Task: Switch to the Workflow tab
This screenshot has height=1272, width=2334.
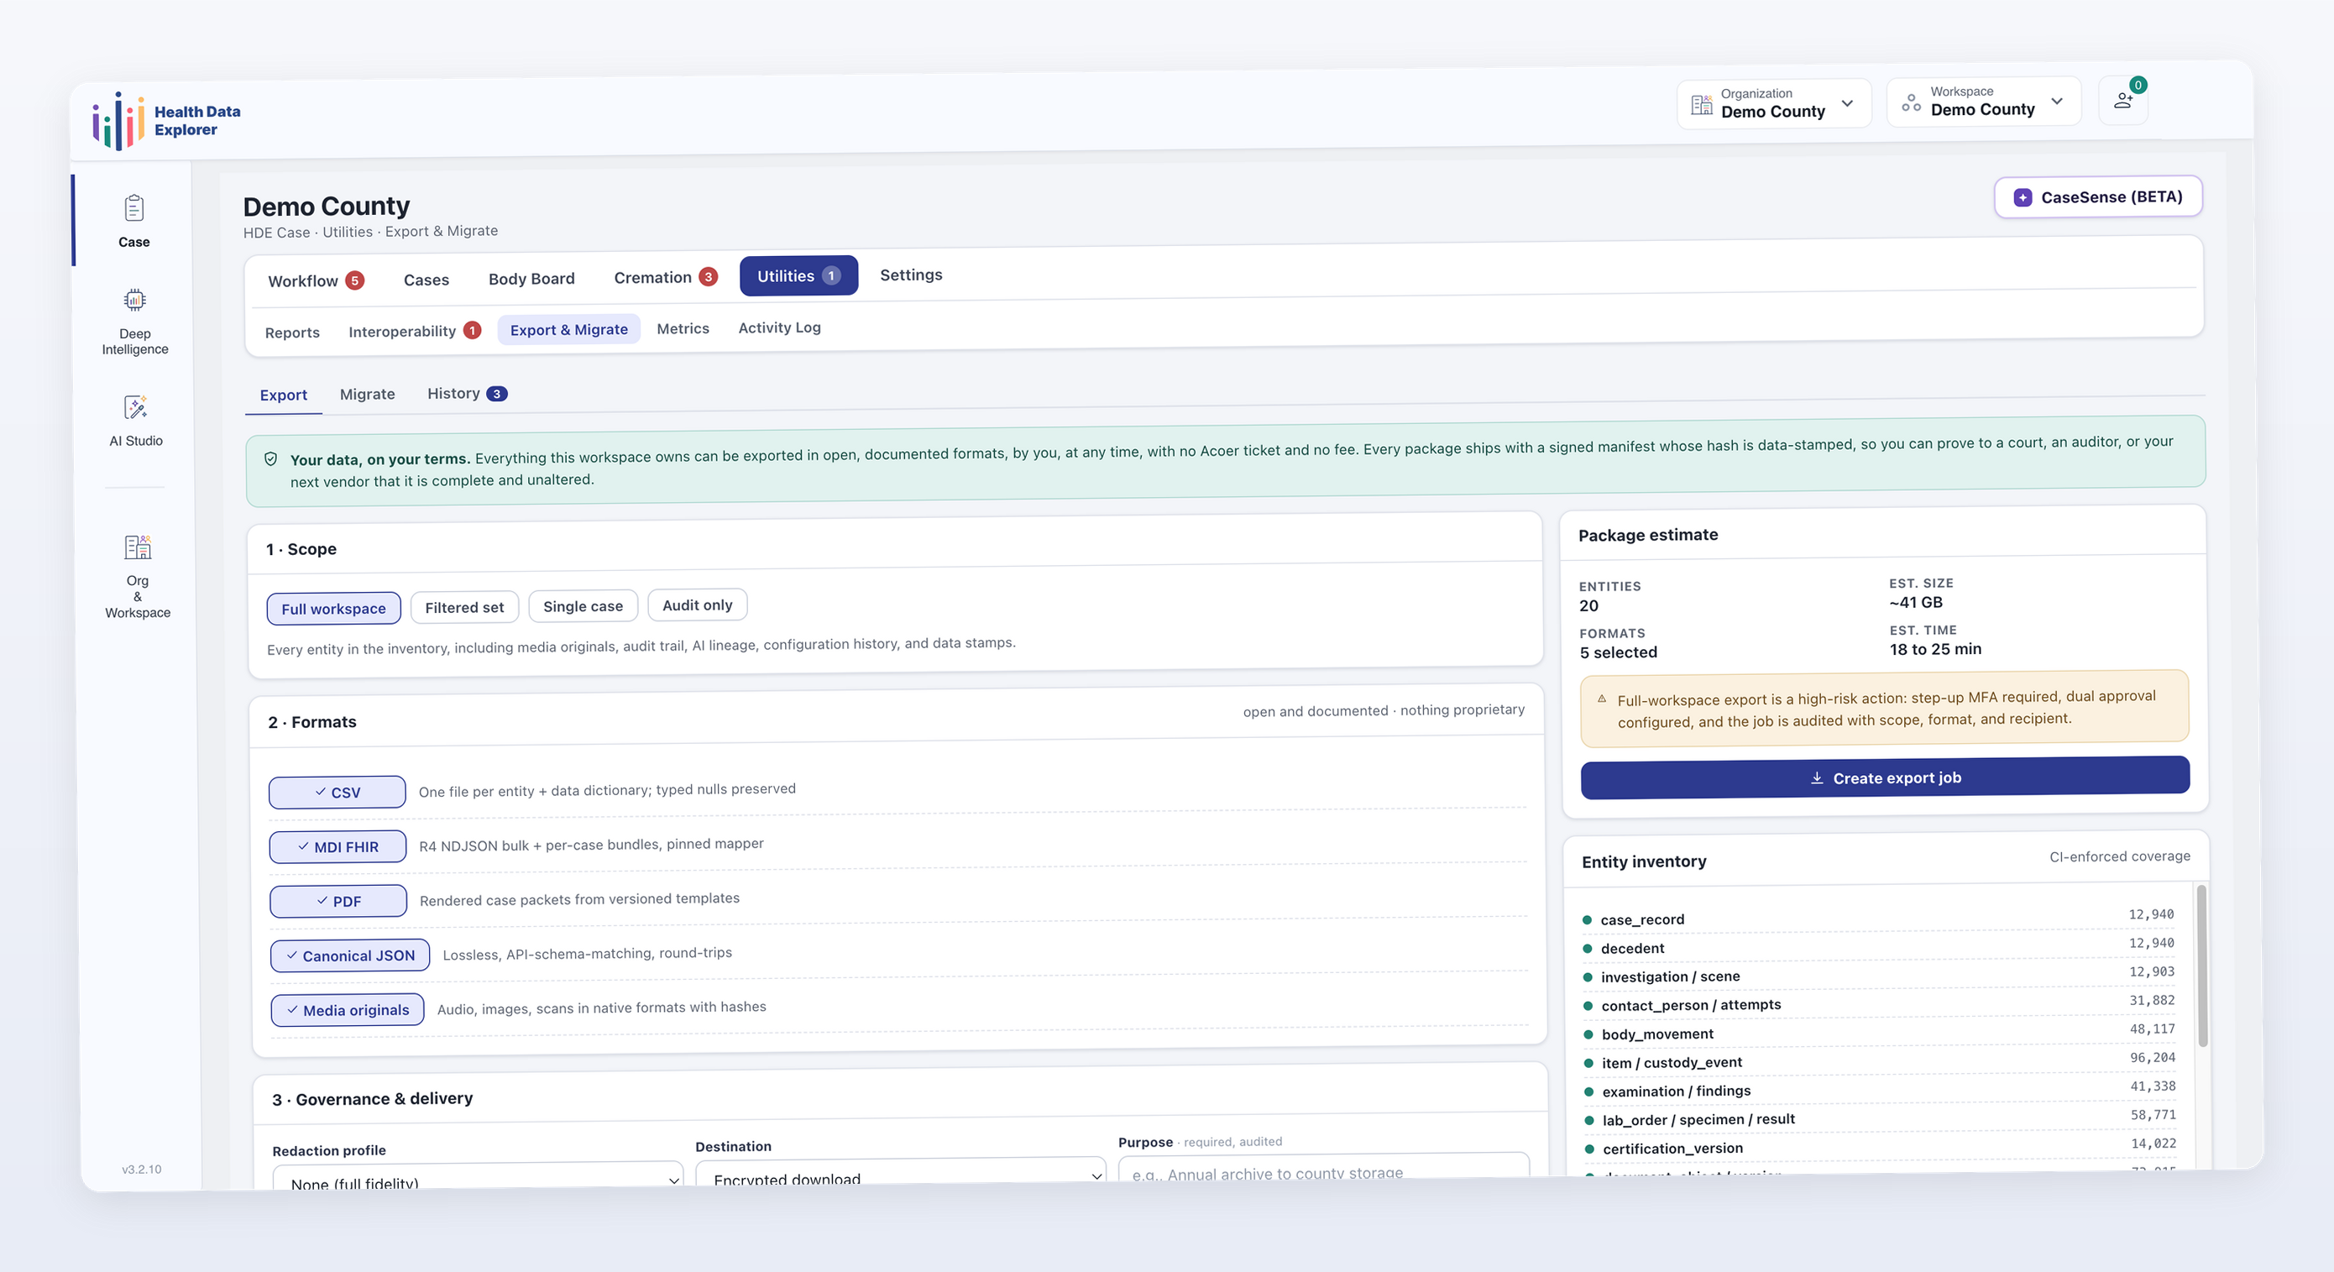Action: (x=316, y=280)
